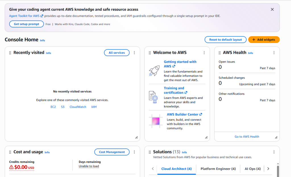The width and height of the screenshot is (291, 177).
Task: Open Recently visited Info link
Action: (x=48, y=53)
